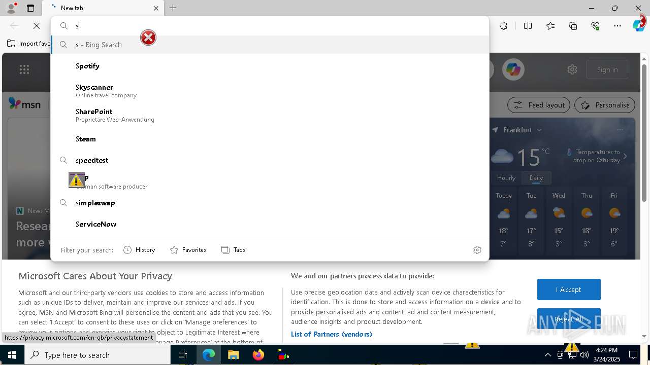Screen dimensions: 650x365
Task: Toggle split screen view
Action: 528,26
